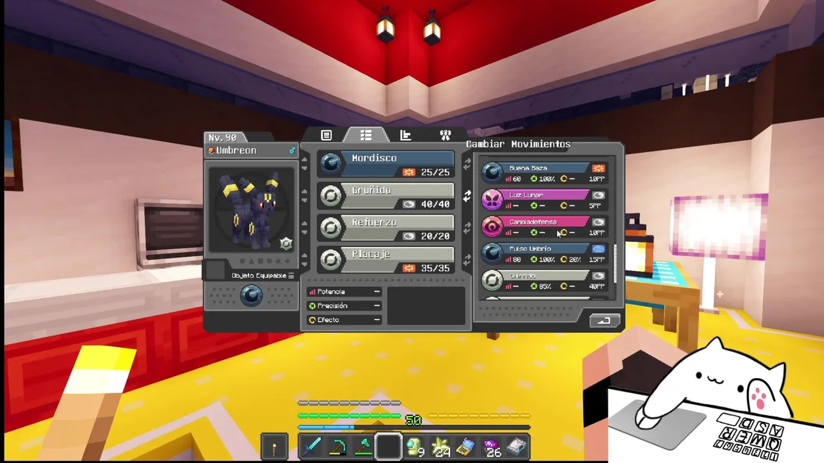Select diamond sword in hotbar
Viewport: 824px width, 463px height.
point(312,446)
